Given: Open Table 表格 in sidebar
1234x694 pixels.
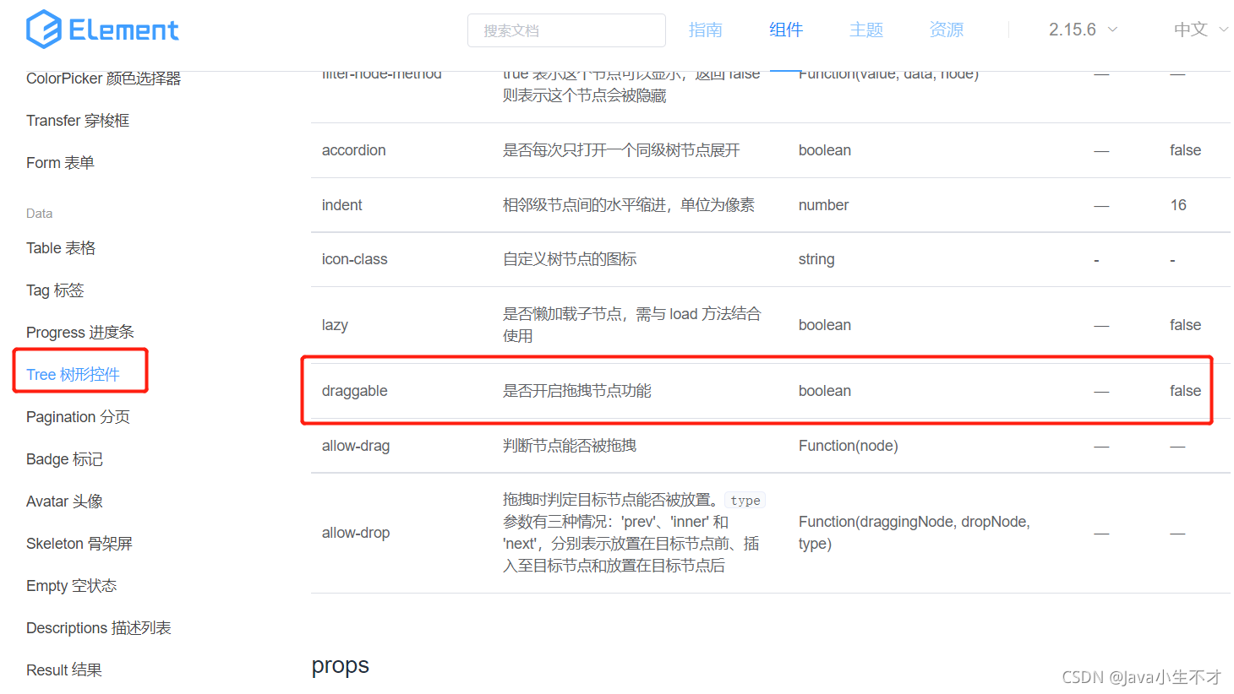Looking at the screenshot, I should [61, 248].
